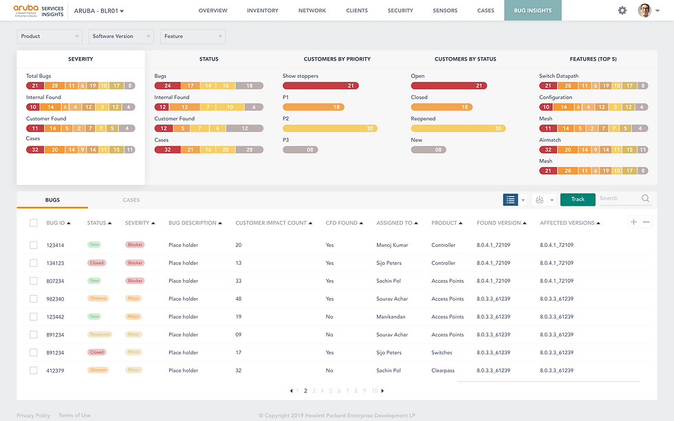The width and height of the screenshot is (674, 421).
Task: Go to previous page arrow
Action: pos(291,391)
